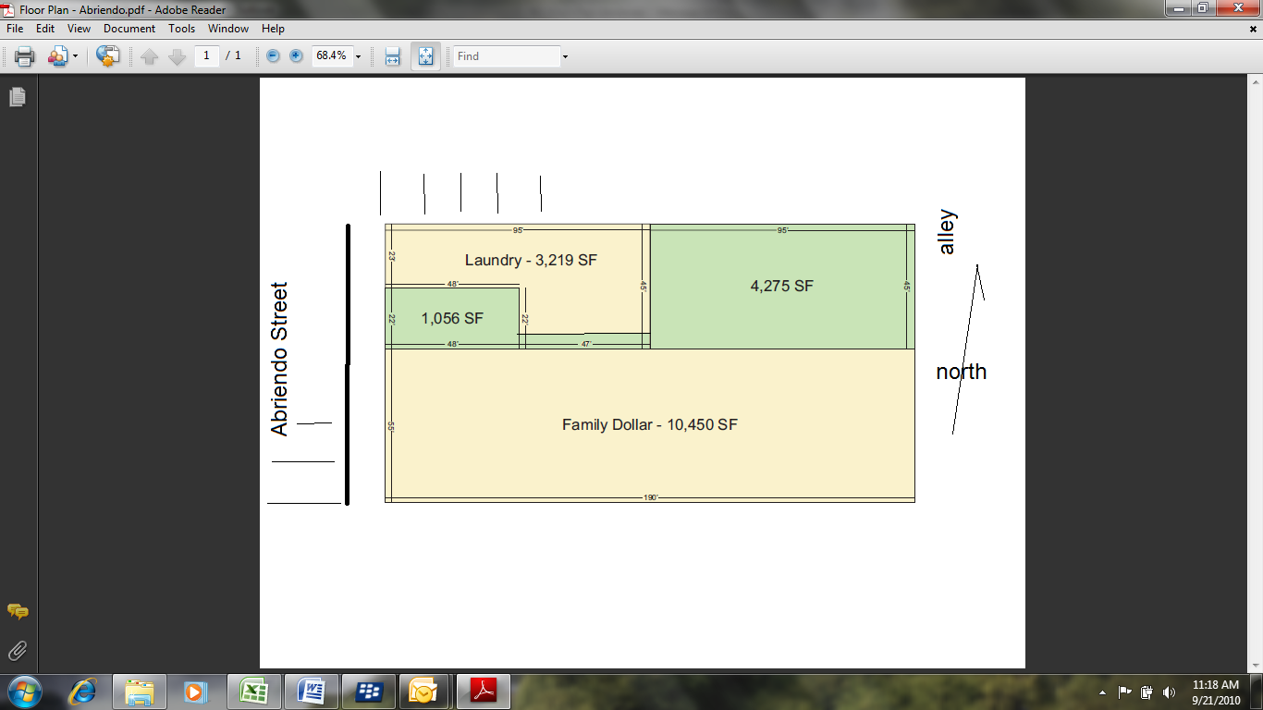Close the document with menu bar X
1263x710 pixels.
pyautogui.click(x=1253, y=29)
